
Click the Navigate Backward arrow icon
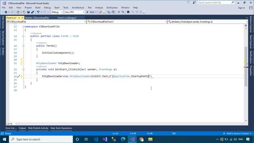coord(6,12)
